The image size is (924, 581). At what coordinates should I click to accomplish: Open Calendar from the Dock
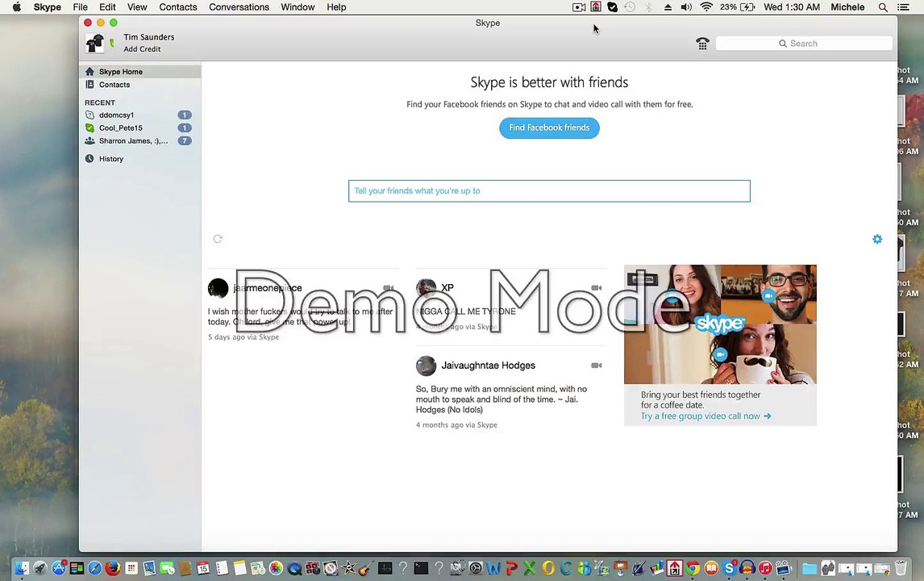click(x=203, y=568)
